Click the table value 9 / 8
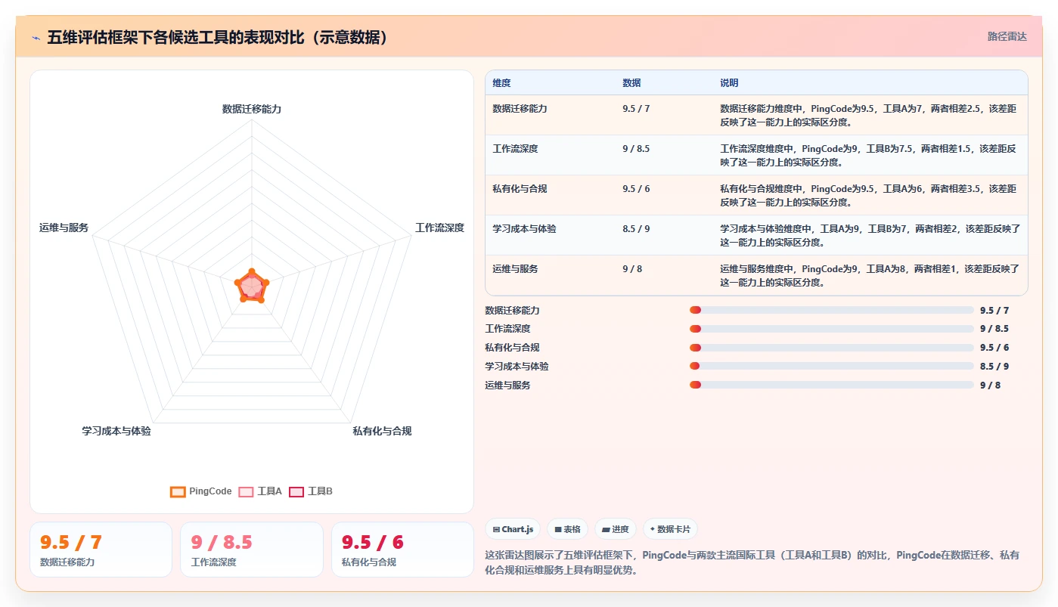The height and width of the screenshot is (607, 1058). [x=632, y=269]
